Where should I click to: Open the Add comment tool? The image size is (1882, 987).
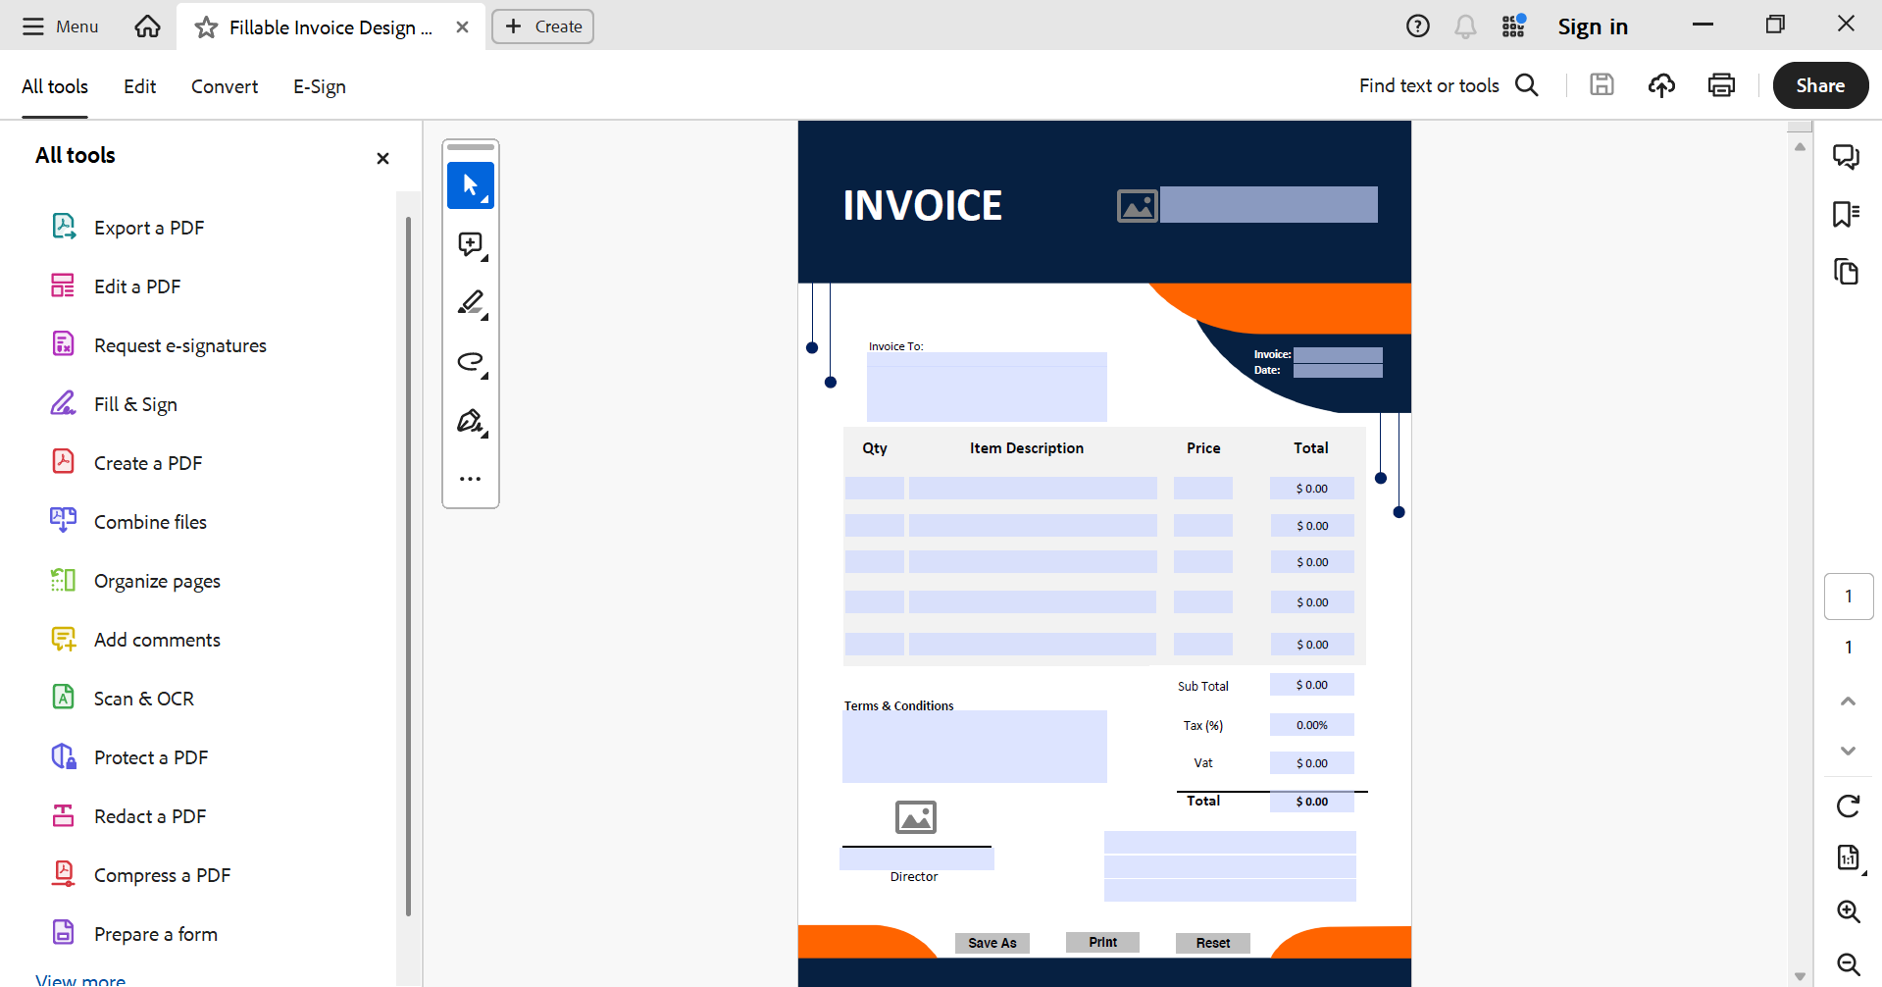click(x=471, y=244)
